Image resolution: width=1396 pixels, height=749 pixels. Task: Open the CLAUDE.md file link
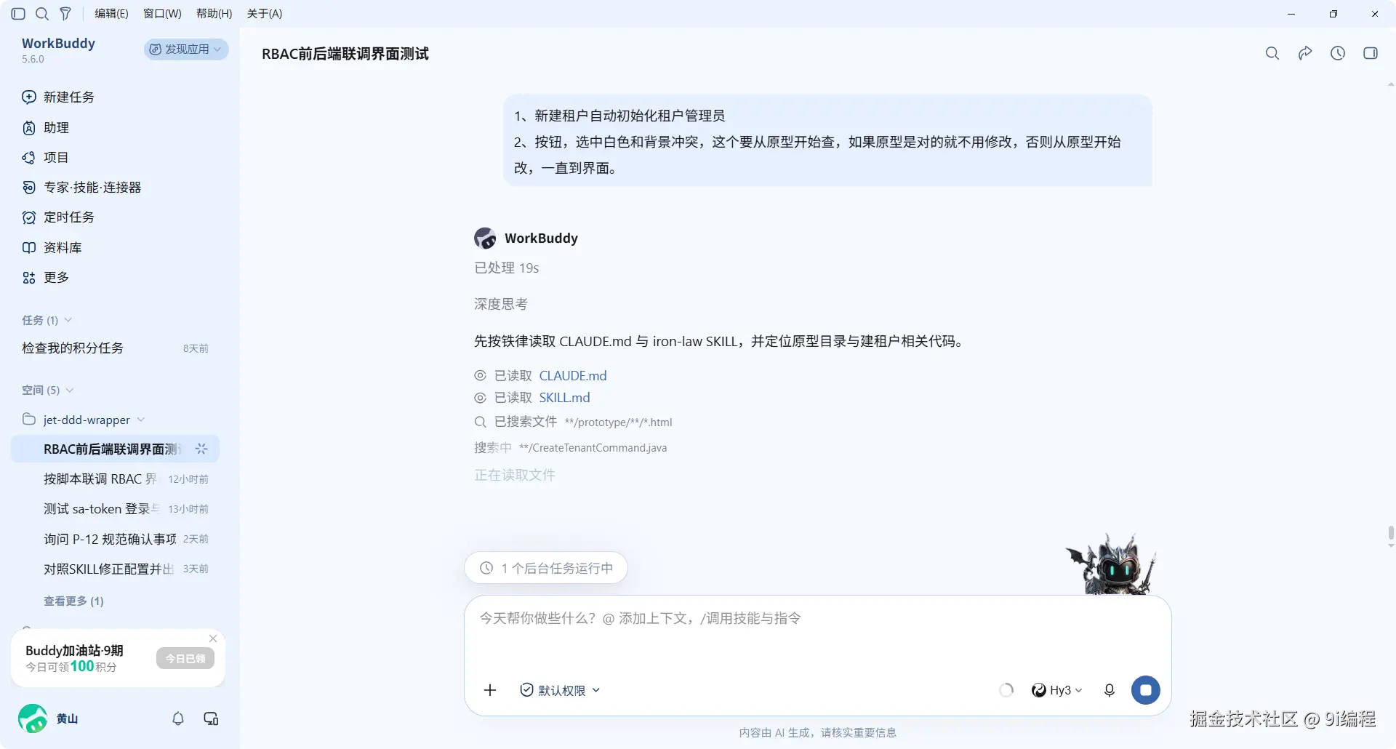[x=573, y=376]
